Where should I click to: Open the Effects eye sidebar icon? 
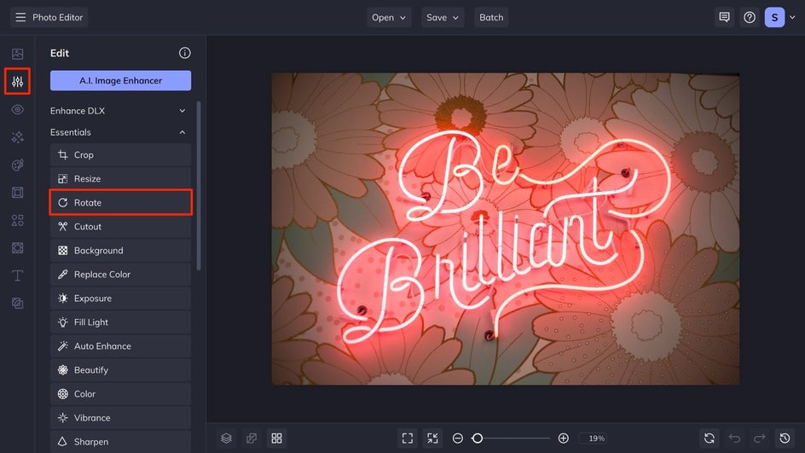[x=17, y=109]
